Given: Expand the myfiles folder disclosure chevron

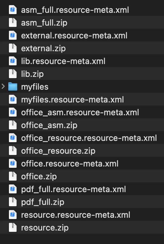Looking at the screenshot, I should (3, 86).
